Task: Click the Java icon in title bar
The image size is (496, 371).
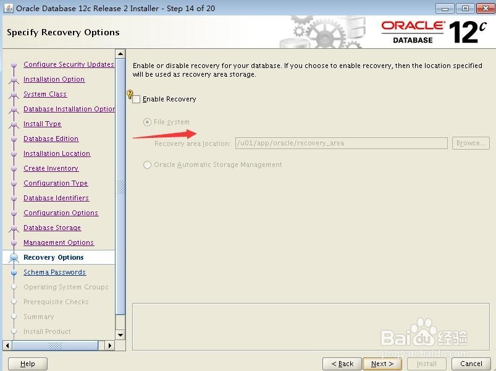Action: [x=9, y=8]
